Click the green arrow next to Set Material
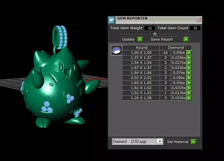 [x=193, y=142]
